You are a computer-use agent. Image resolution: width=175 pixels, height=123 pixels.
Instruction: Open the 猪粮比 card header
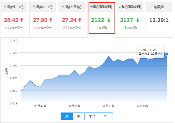[x=159, y=7]
